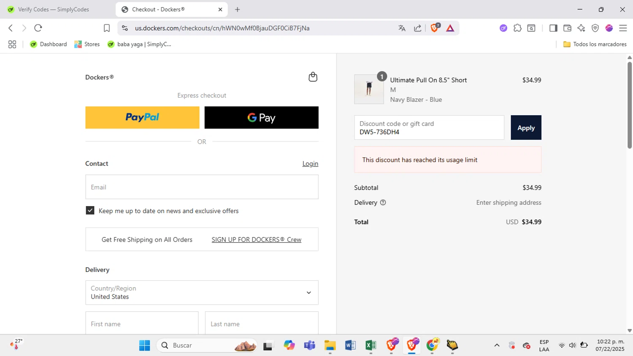Image resolution: width=633 pixels, height=356 pixels.
Task: Focus the First name field
Action: coord(142,324)
